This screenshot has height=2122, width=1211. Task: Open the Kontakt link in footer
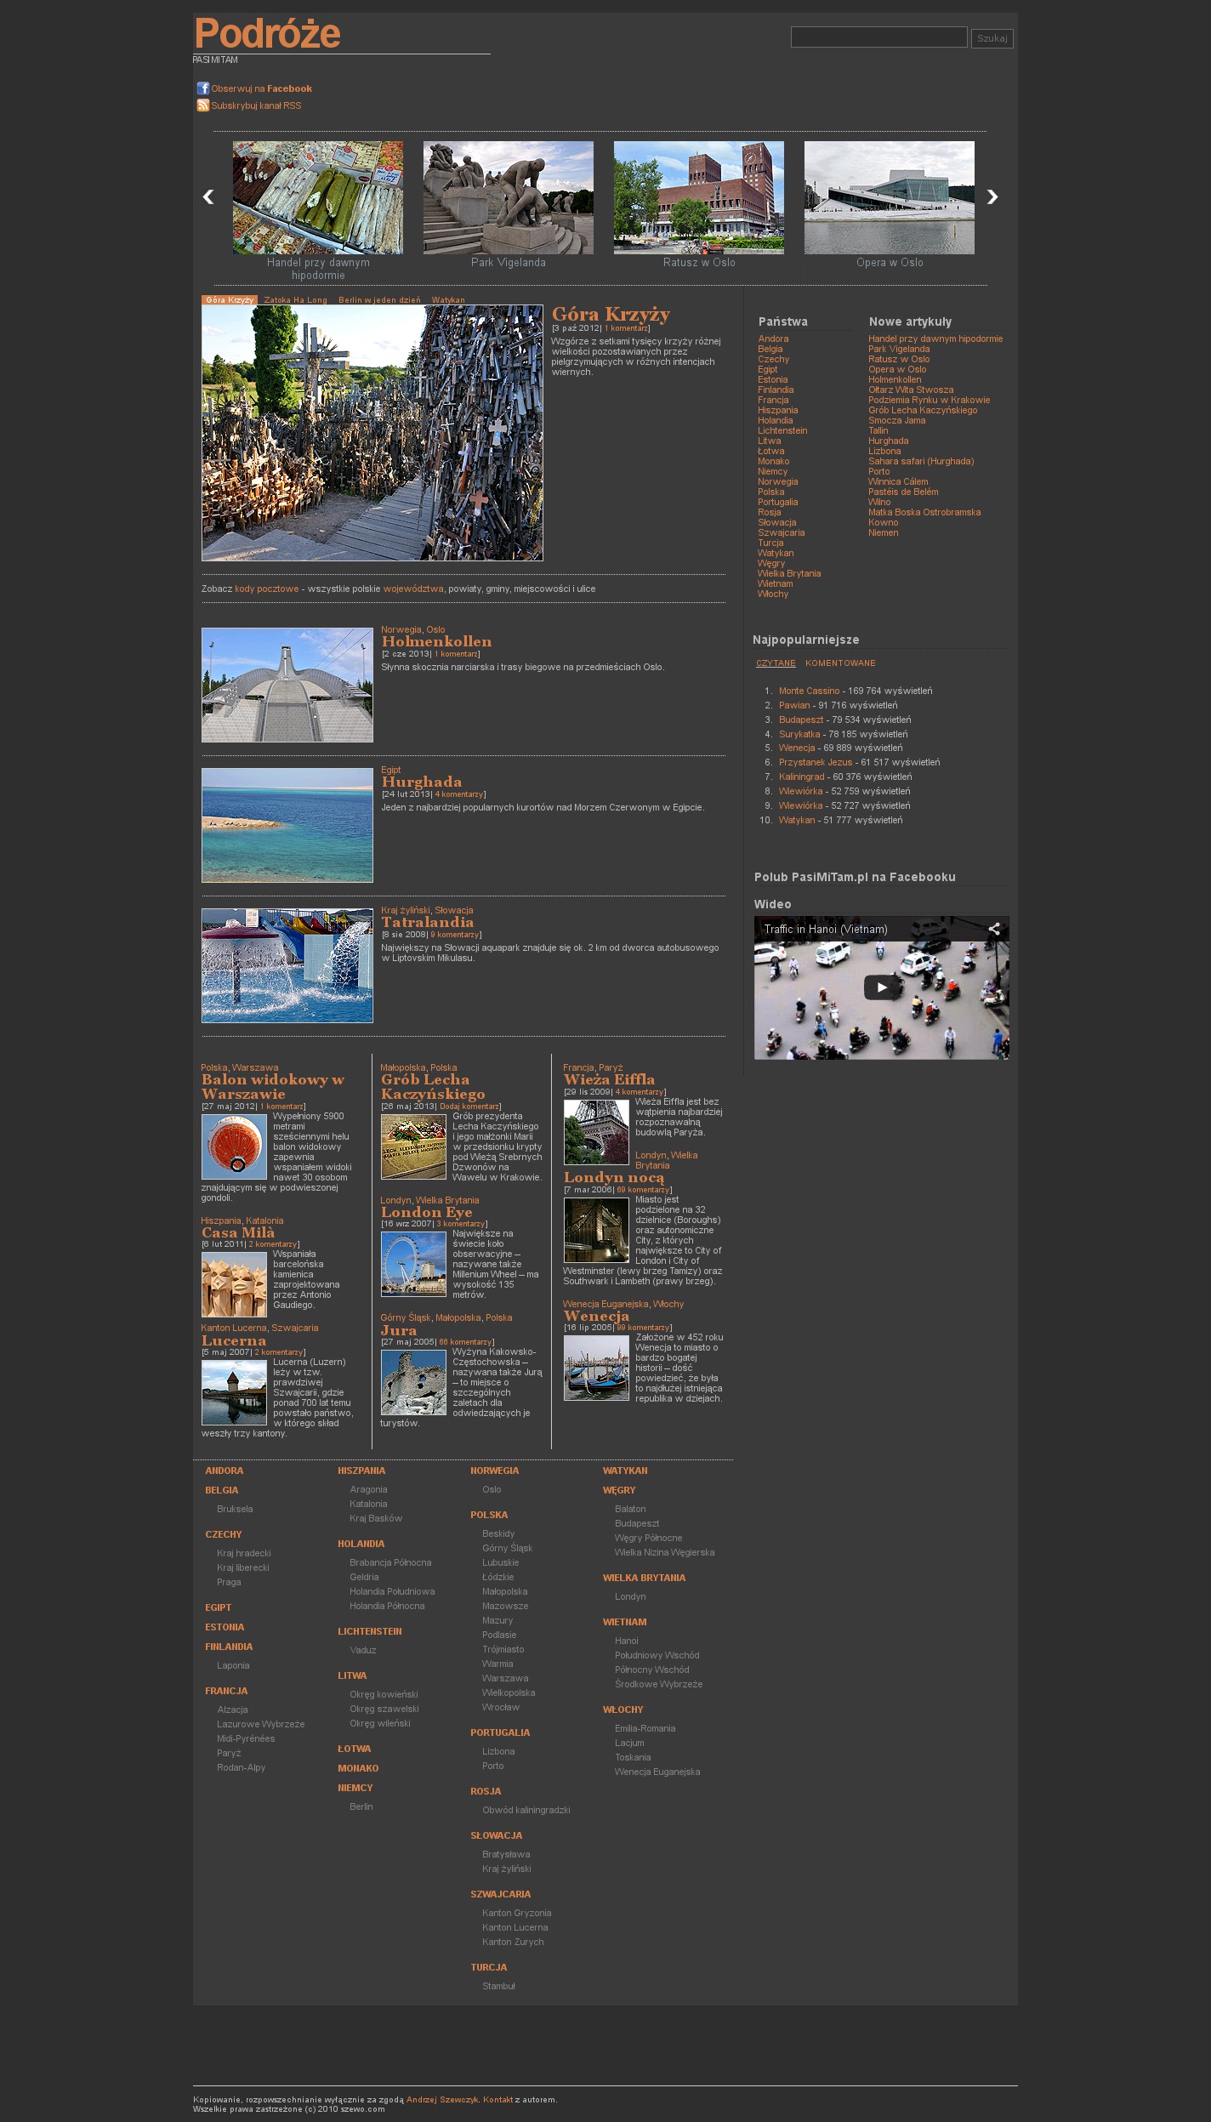497,2099
